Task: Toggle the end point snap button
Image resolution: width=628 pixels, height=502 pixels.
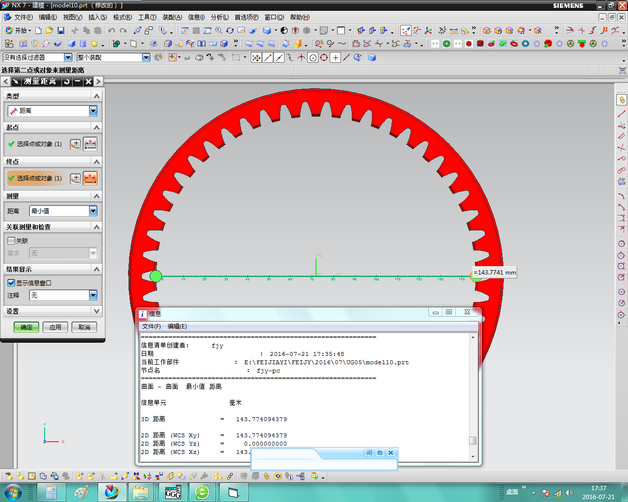Action: coord(268,57)
